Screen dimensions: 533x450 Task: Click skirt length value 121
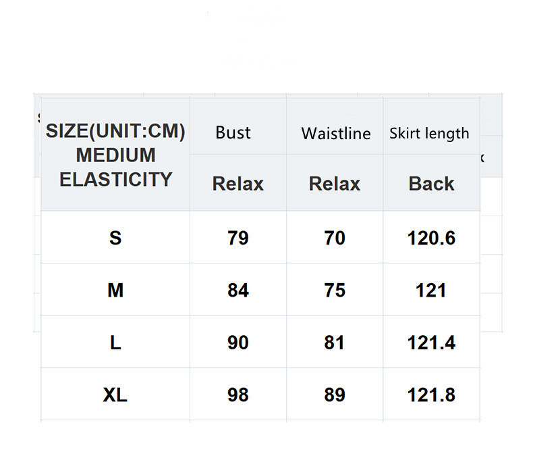coord(431,291)
